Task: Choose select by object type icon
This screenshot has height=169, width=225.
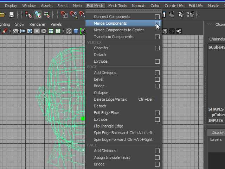Action: [38, 14]
